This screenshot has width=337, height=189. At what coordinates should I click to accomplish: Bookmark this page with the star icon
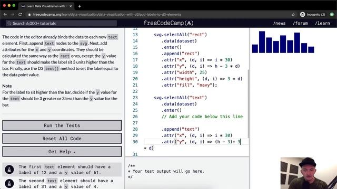pos(293,14)
